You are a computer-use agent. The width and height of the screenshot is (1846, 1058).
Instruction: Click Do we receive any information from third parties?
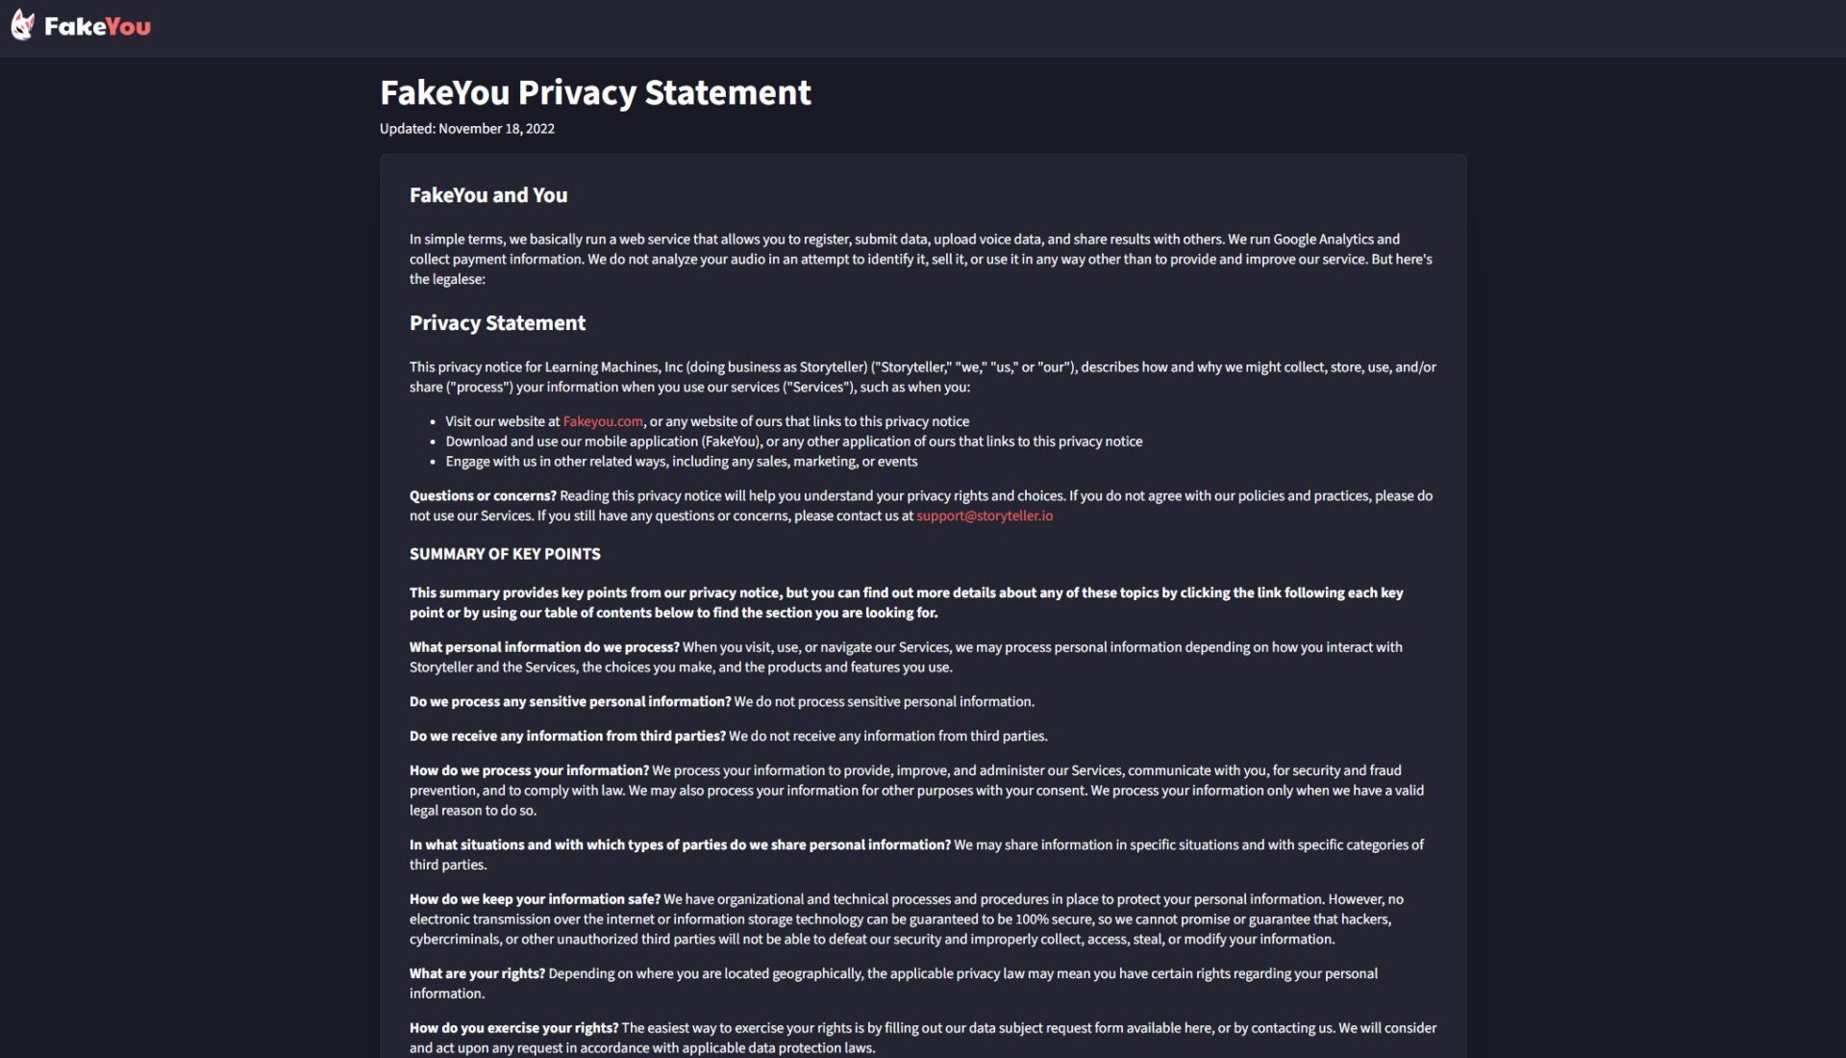[567, 737]
